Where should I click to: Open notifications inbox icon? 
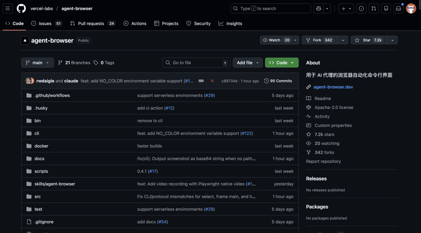tap(398, 9)
